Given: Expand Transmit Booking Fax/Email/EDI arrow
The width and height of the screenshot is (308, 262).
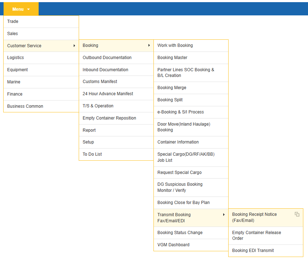Looking at the screenshot, I should coord(224,215).
